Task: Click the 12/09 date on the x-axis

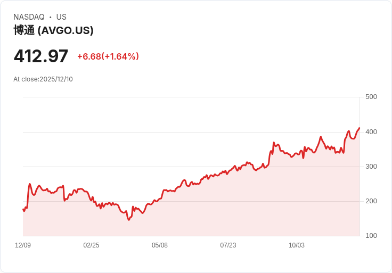Action: pyautogui.click(x=23, y=245)
